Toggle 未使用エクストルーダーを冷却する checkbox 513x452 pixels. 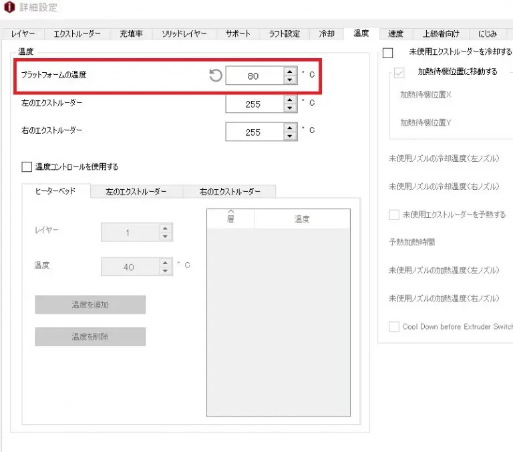[x=387, y=52]
